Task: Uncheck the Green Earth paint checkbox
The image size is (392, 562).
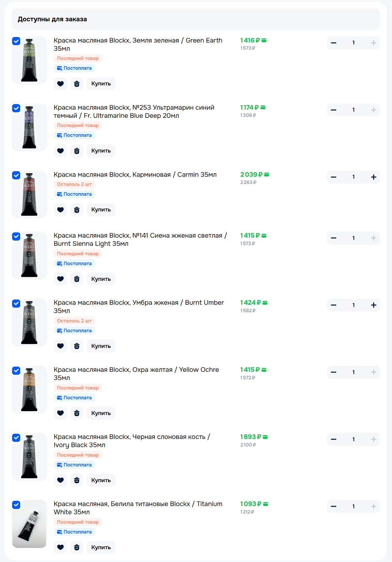Action: 16,41
